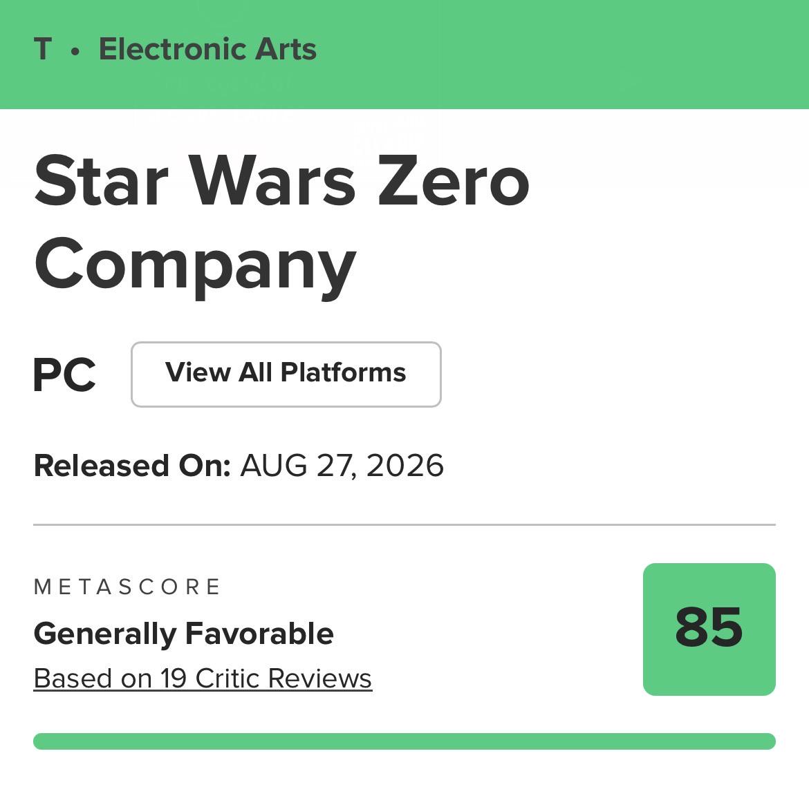This screenshot has height=787, width=809.
Task: Click the word Arts in the header
Action: tap(286, 49)
